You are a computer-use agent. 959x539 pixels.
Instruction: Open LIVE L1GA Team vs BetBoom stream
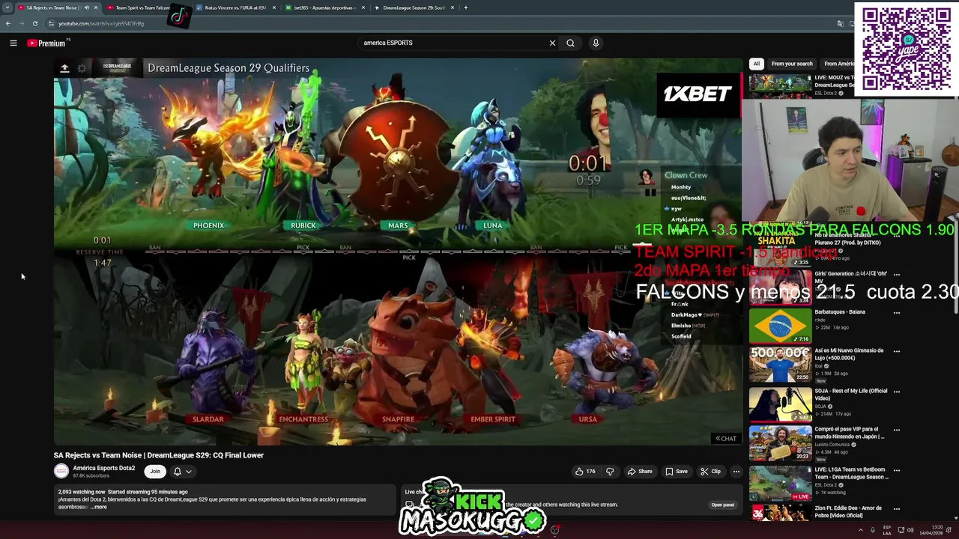780,483
